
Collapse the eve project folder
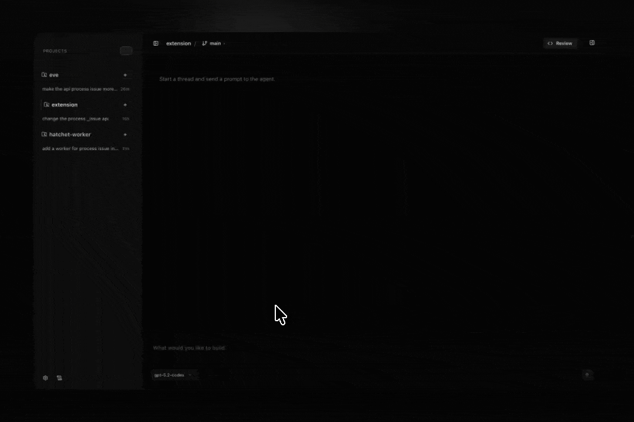click(x=45, y=75)
